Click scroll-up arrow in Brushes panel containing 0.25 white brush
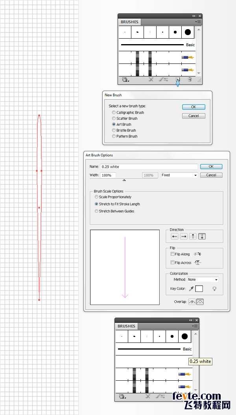 (195, 334)
